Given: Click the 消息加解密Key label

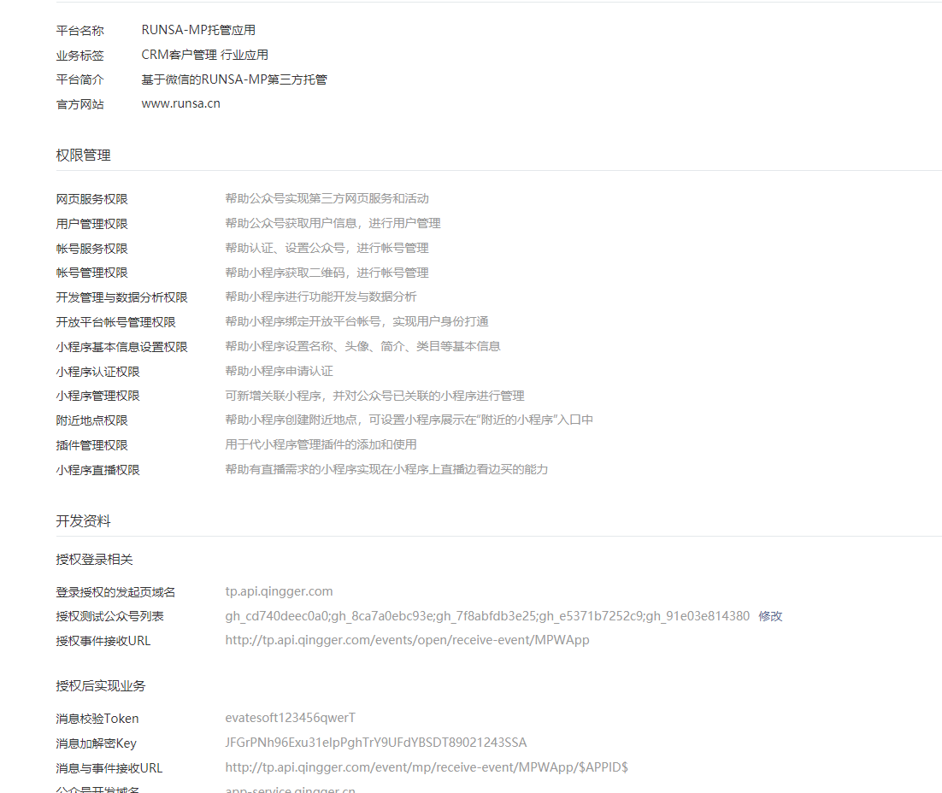Looking at the screenshot, I should point(96,743).
